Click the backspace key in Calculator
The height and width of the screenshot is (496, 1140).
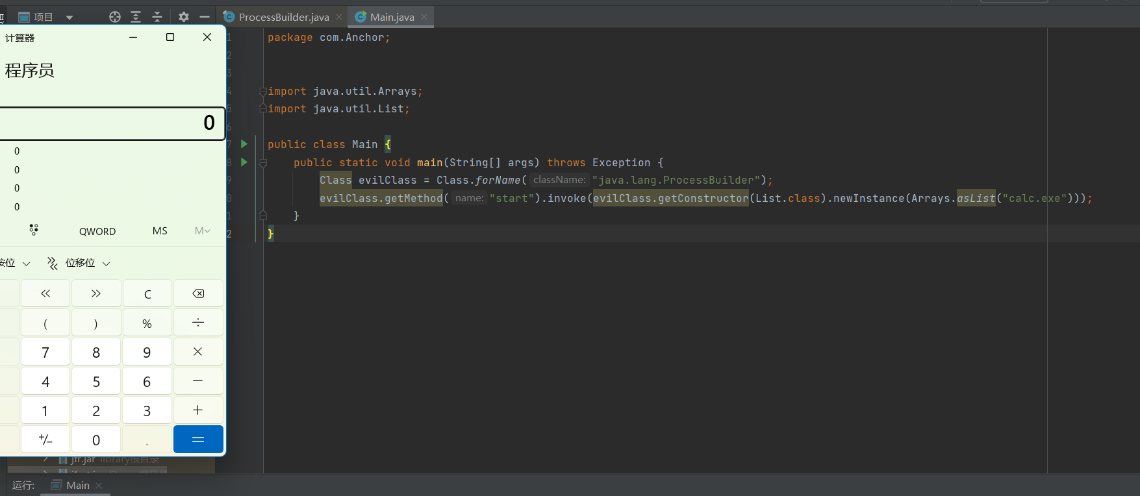tap(198, 293)
